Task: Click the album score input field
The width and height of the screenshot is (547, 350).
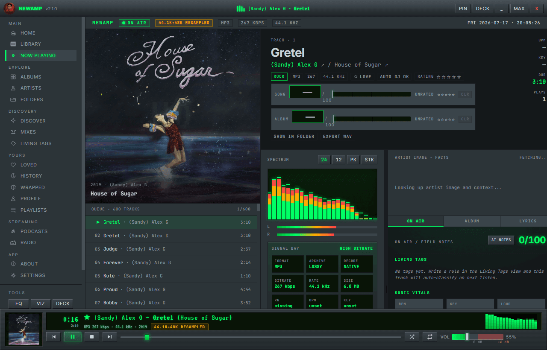Action: tap(308, 117)
